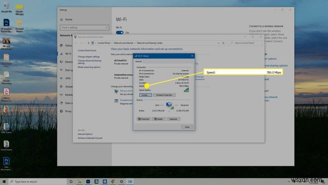The height and width of the screenshot is (185, 328).
Task: Open Change advanced sharing settings link
Action: (x=89, y=62)
